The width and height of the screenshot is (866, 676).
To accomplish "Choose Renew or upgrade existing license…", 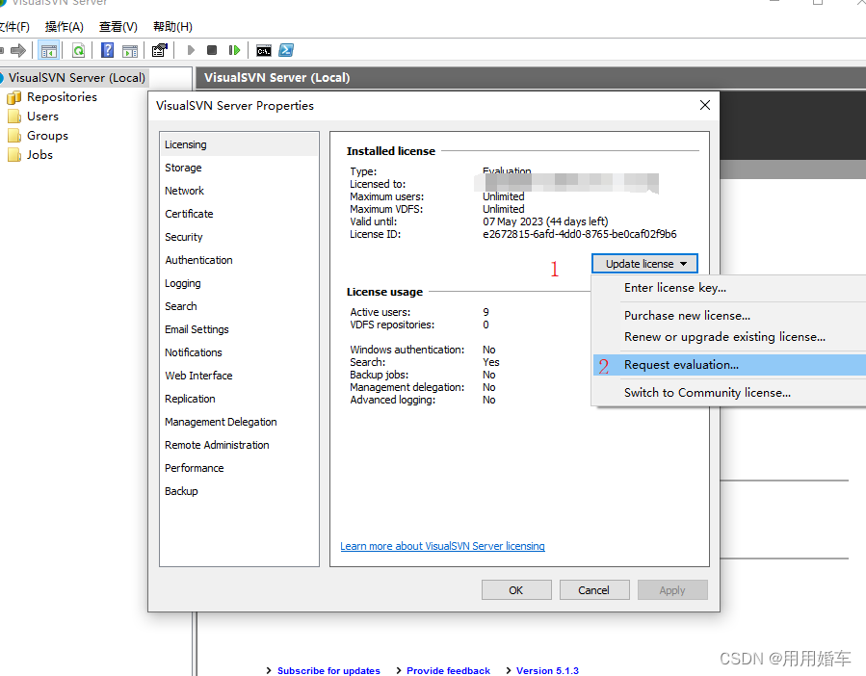I will point(724,337).
